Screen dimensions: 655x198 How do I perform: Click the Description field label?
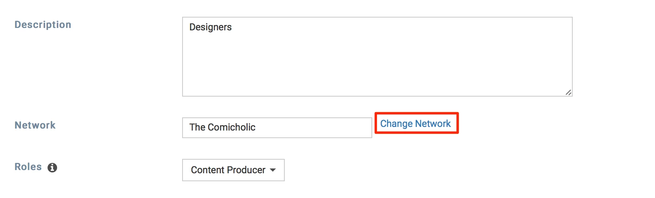[43, 25]
